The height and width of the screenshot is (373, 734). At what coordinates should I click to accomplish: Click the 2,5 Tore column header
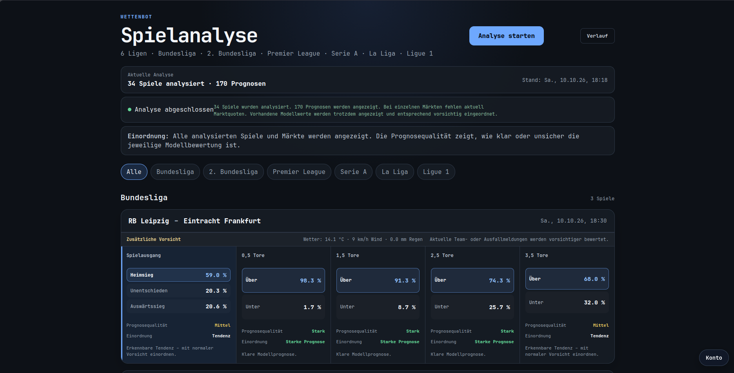[x=442, y=255]
